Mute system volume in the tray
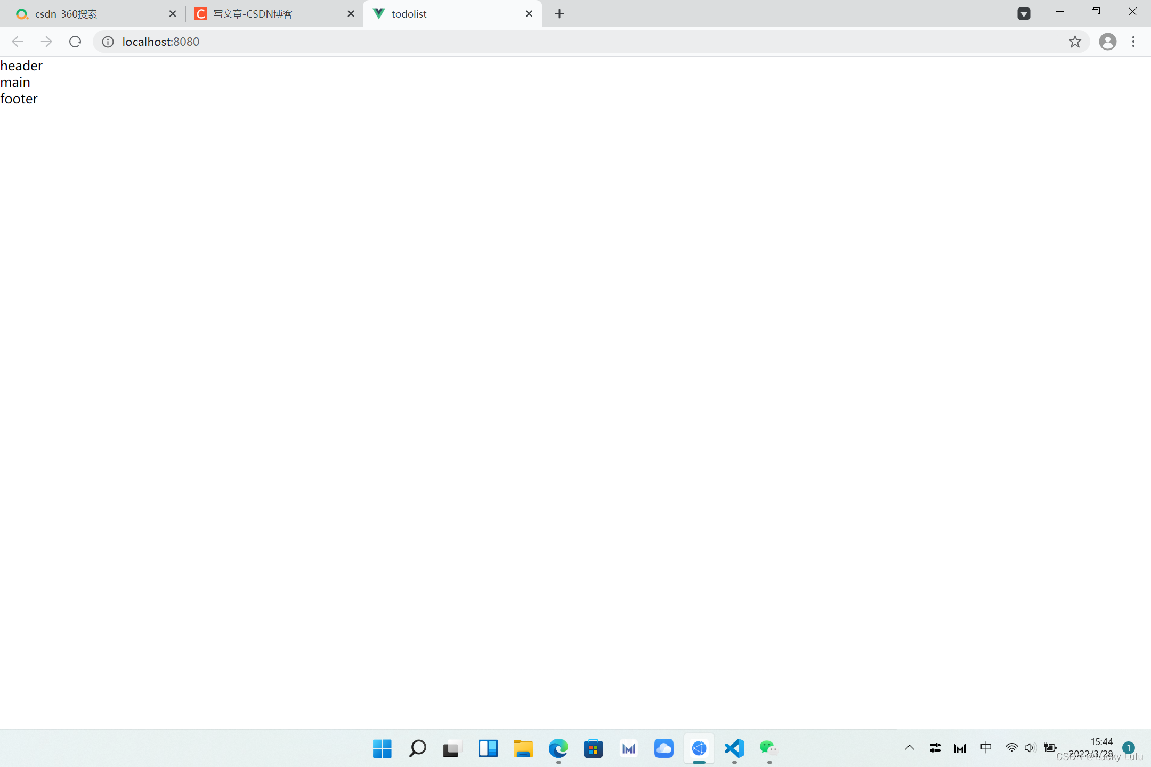The width and height of the screenshot is (1151, 767). pyautogui.click(x=1028, y=748)
